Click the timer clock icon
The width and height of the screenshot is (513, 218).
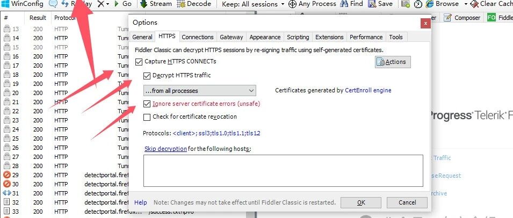tap(418, 4)
